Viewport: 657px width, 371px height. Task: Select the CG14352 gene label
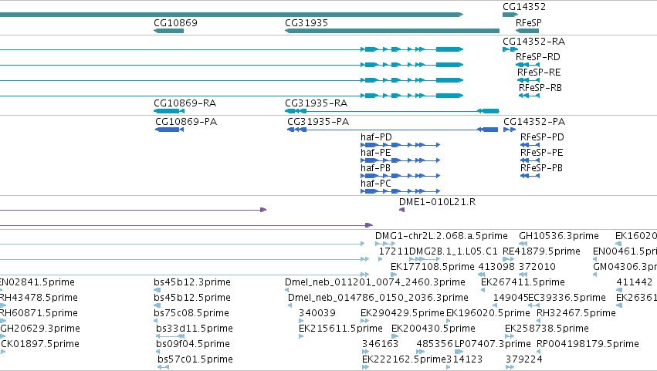(524, 7)
